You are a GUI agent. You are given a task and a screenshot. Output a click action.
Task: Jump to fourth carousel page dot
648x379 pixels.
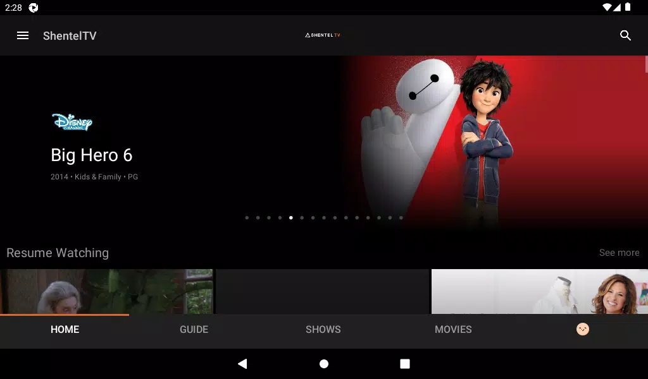point(280,218)
